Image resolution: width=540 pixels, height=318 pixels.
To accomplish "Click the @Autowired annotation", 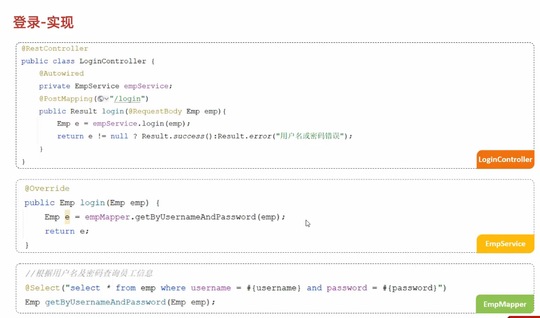I will [x=61, y=73].
